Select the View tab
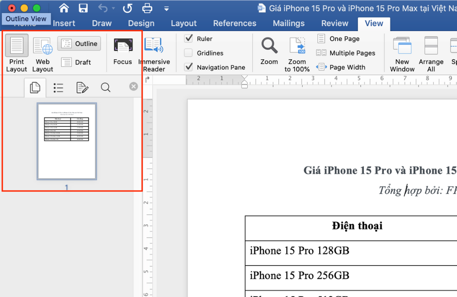The height and width of the screenshot is (297, 457). coord(374,23)
